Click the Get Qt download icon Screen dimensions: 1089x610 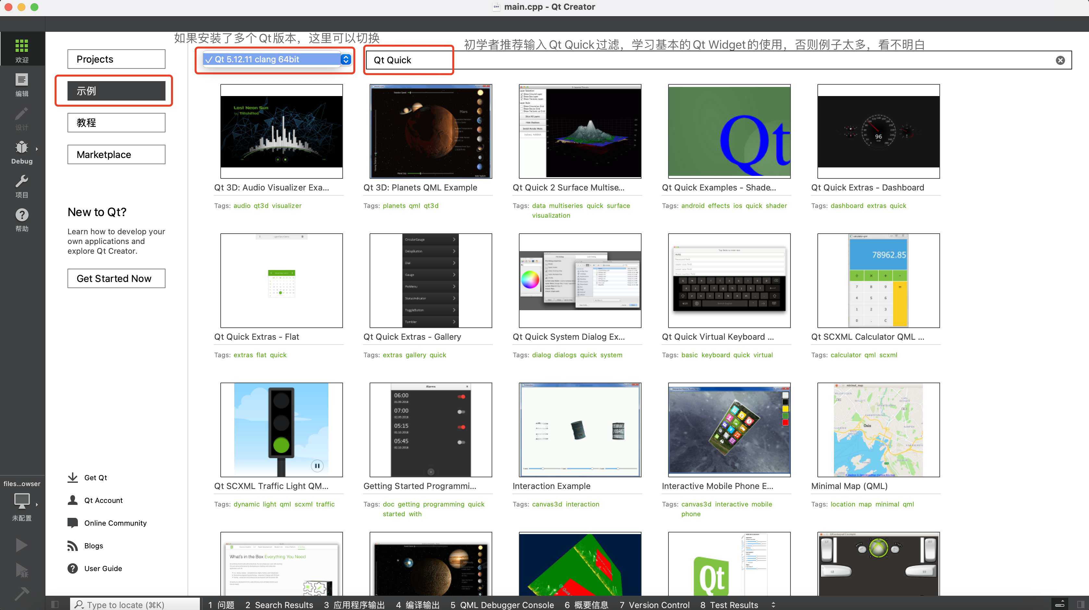pyautogui.click(x=73, y=477)
